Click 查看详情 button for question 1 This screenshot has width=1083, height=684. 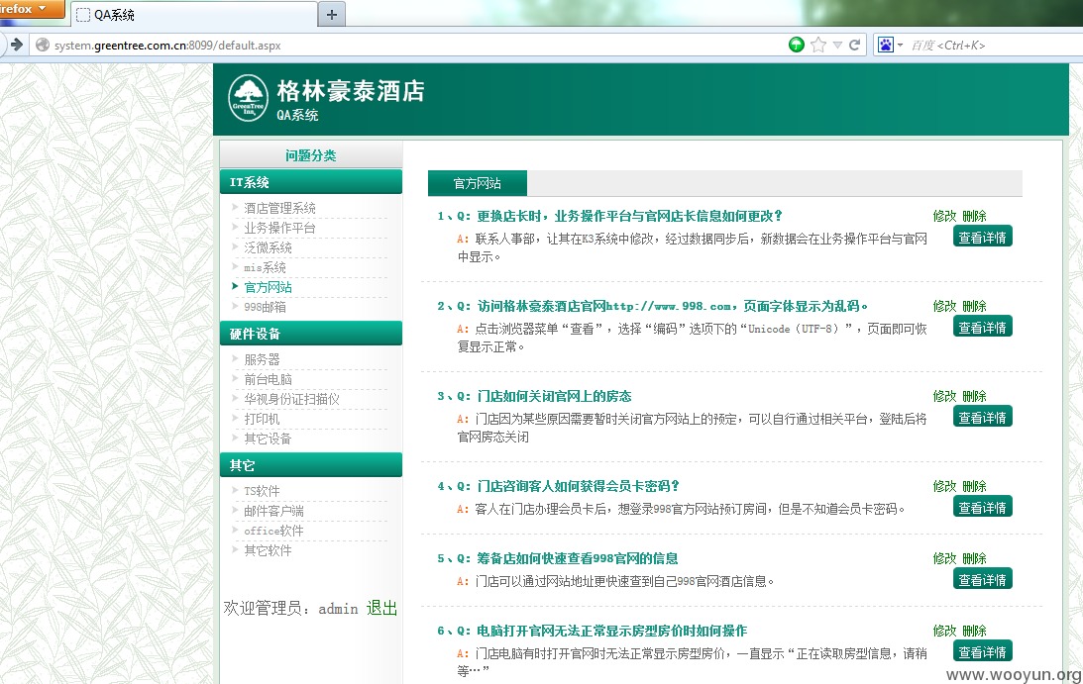click(982, 237)
